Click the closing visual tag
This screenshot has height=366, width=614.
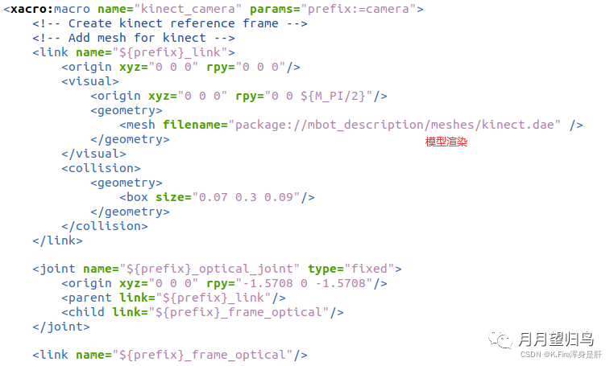pyautogui.click(x=93, y=154)
